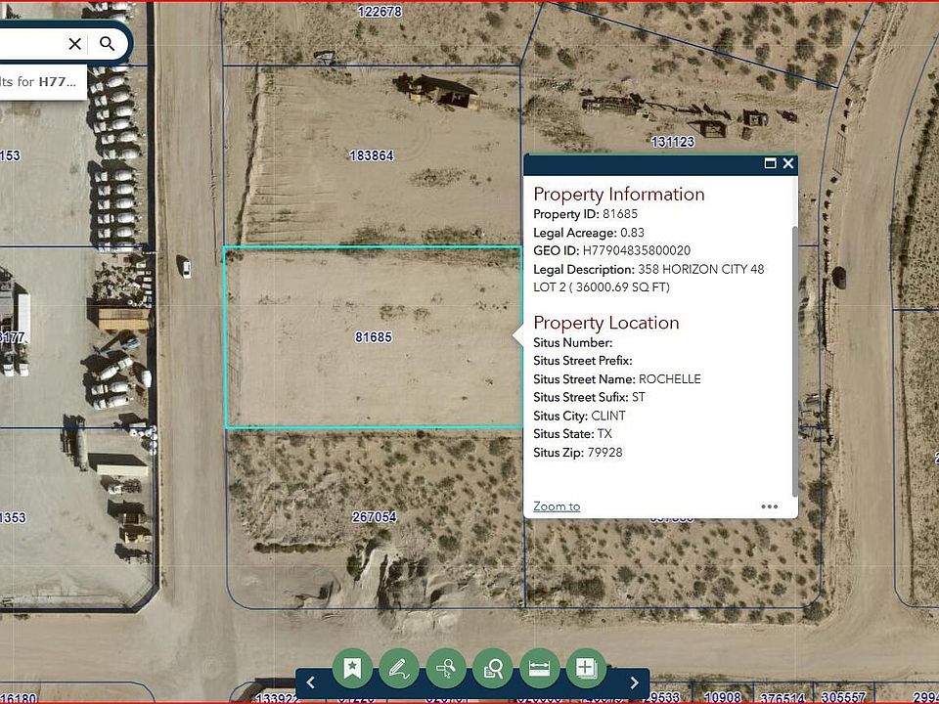Click the Legal Acreage value 0.83

pyautogui.click(x=633, y=233)
